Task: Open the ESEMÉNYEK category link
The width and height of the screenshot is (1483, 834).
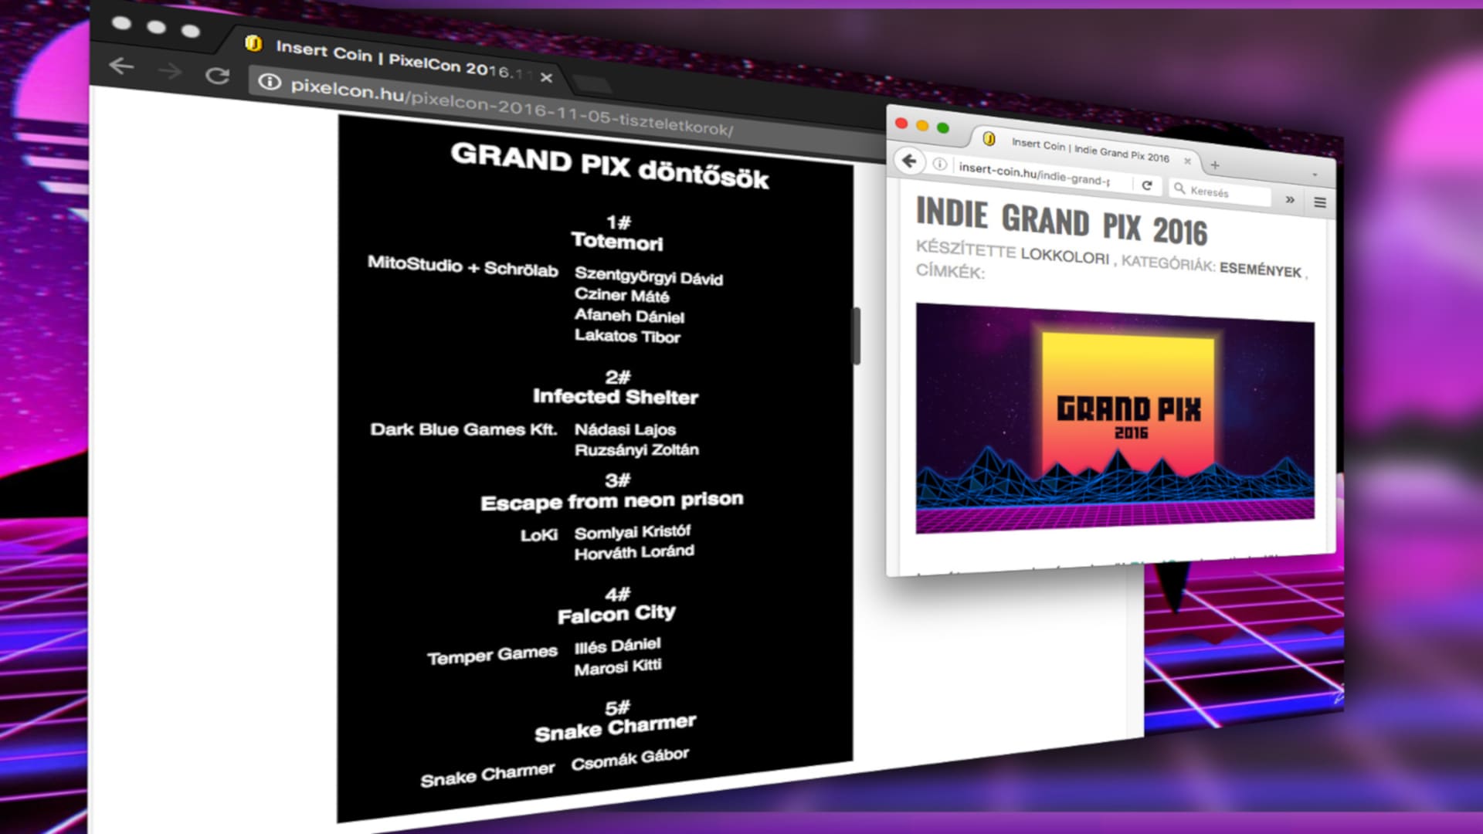Action: [1260, 270]
